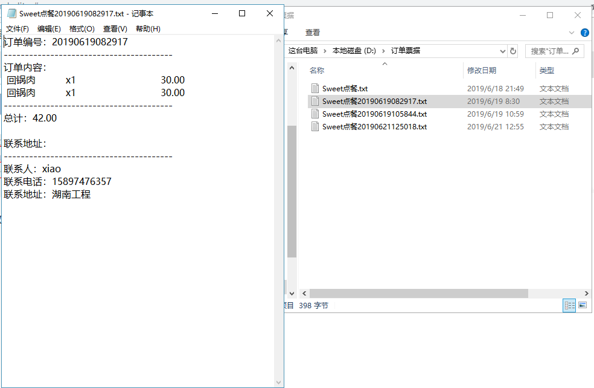The width and height of the screenshot is (594, 388).
Task: Click the document icon of Sweet点餐20190619105844.txt
Action: [x=315, y=114]
